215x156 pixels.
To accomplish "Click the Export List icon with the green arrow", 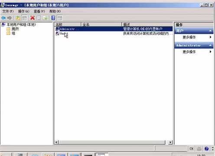I will pyautogui.click(x=46, y=18).
